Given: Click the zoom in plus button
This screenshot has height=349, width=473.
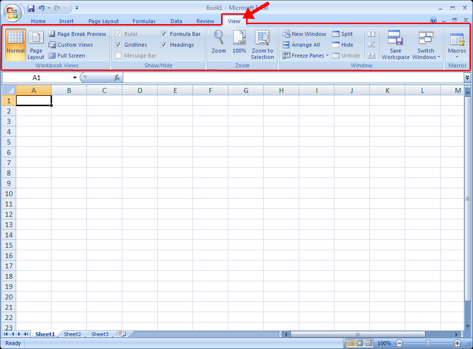Looking at the screenshot, I should [x=457, y=343].
